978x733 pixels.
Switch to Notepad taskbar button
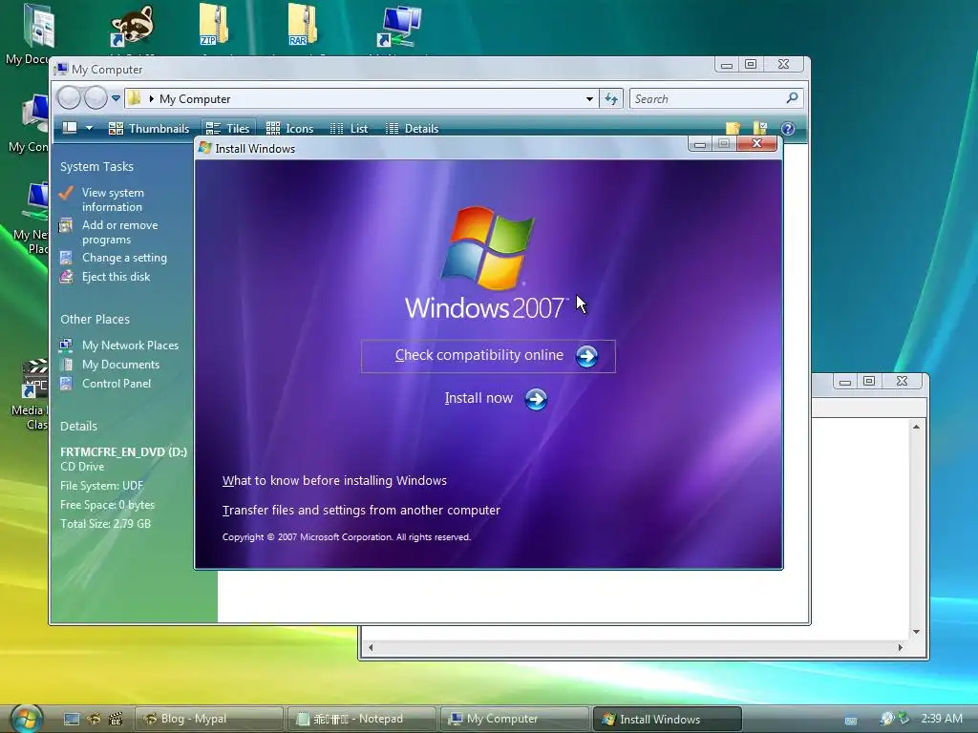tap(361, 719)
